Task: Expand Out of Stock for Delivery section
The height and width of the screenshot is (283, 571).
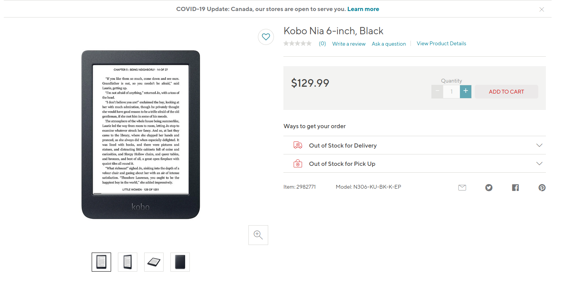Action: coord(539,145)
